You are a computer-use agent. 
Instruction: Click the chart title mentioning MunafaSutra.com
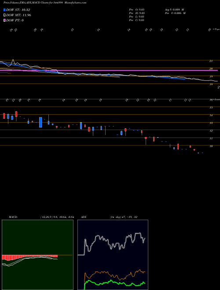[x=45, y=3]
